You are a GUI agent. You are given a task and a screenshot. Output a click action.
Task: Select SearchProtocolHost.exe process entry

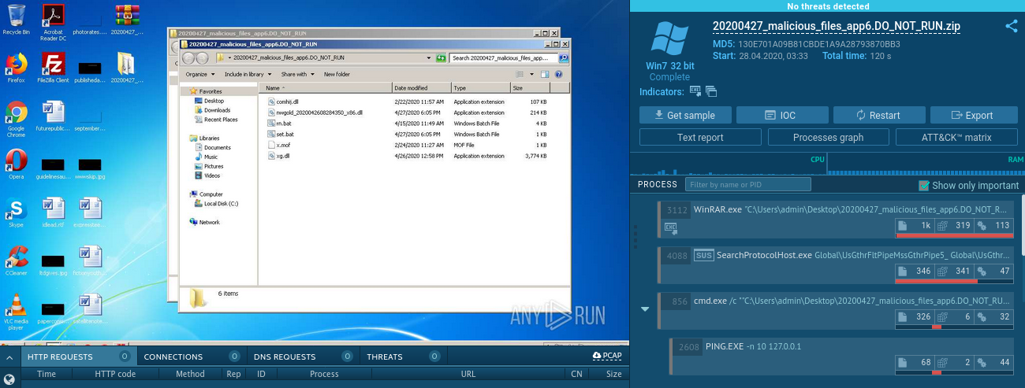(836, 264)
